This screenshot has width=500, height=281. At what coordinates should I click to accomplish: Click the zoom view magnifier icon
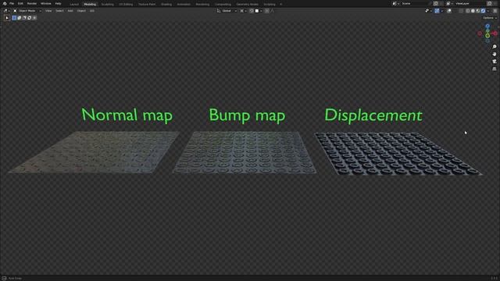(x=495, y=47)
